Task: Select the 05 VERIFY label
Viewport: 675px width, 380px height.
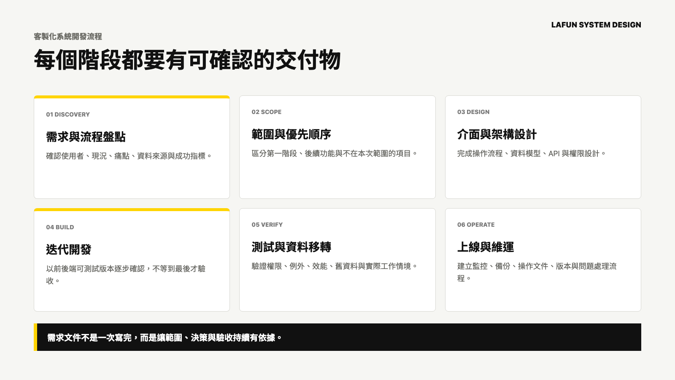Action: 267,225
